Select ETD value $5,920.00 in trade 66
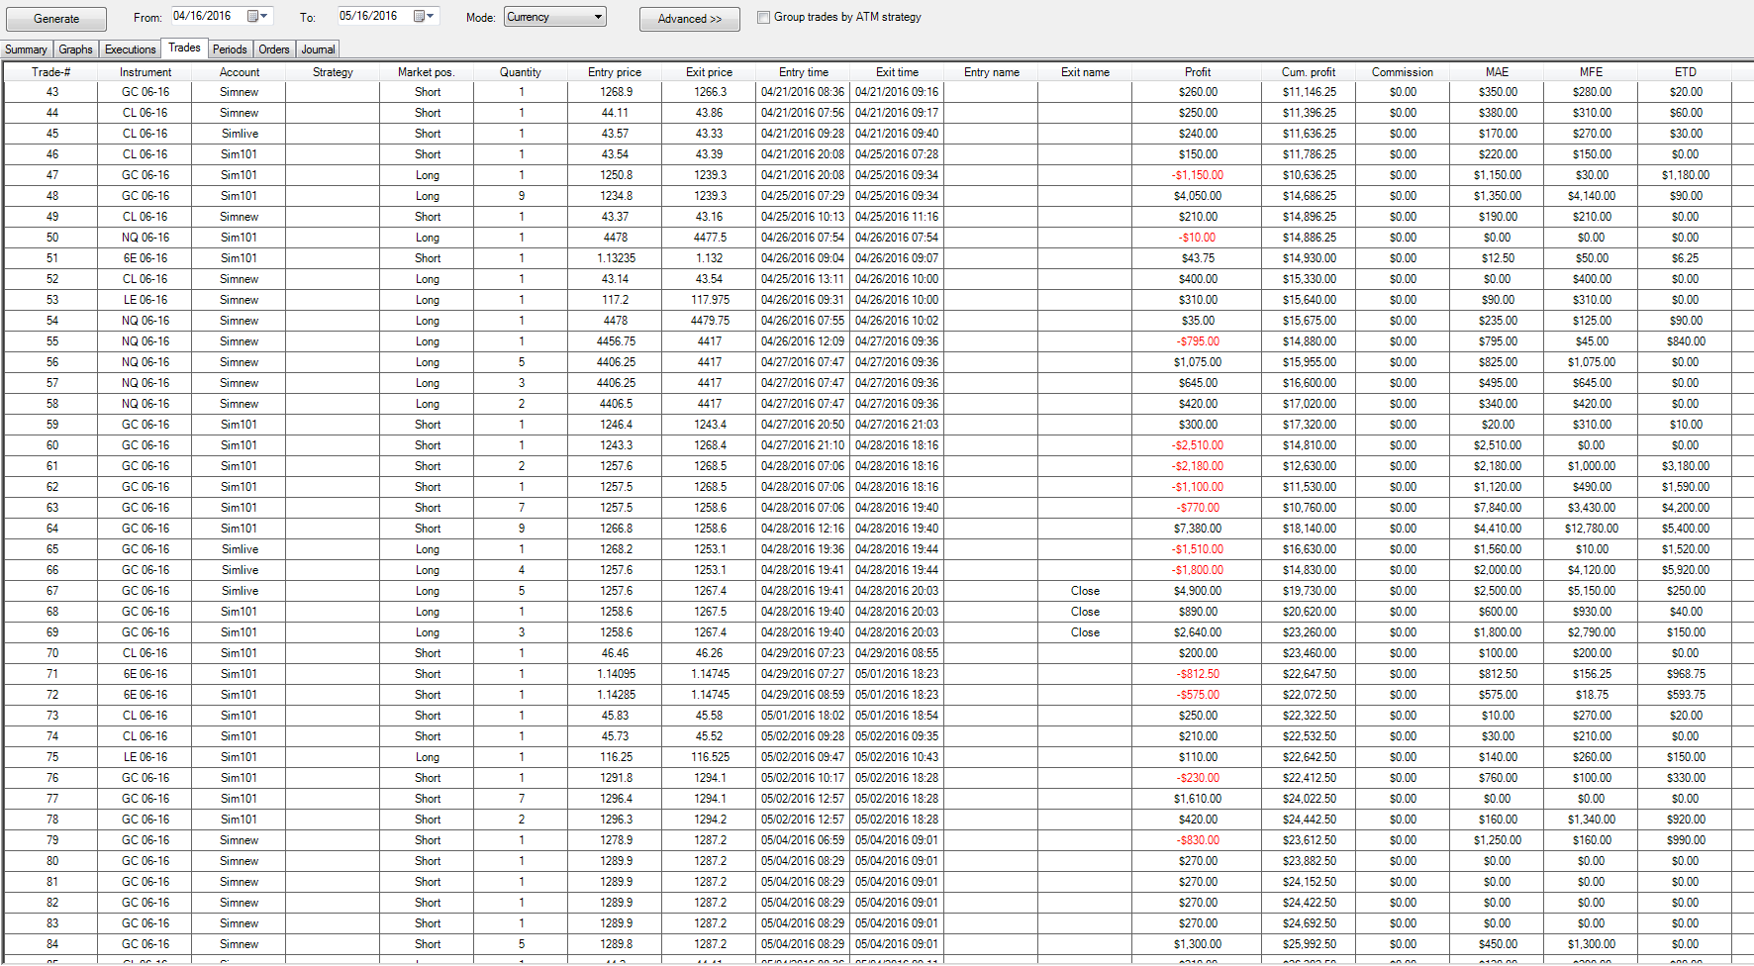1754x966 pixels. (x=1686, y=570)
